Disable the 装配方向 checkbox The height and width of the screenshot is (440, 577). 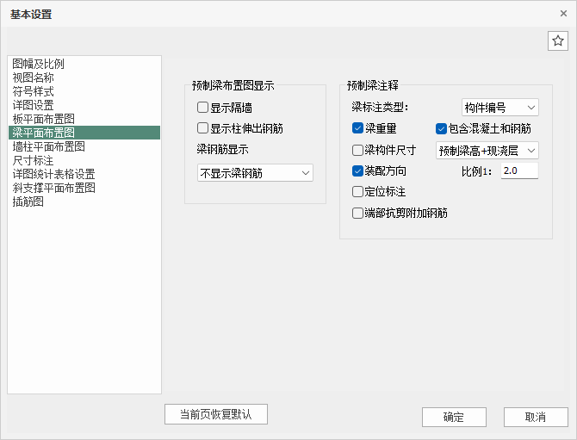(358, 170)
